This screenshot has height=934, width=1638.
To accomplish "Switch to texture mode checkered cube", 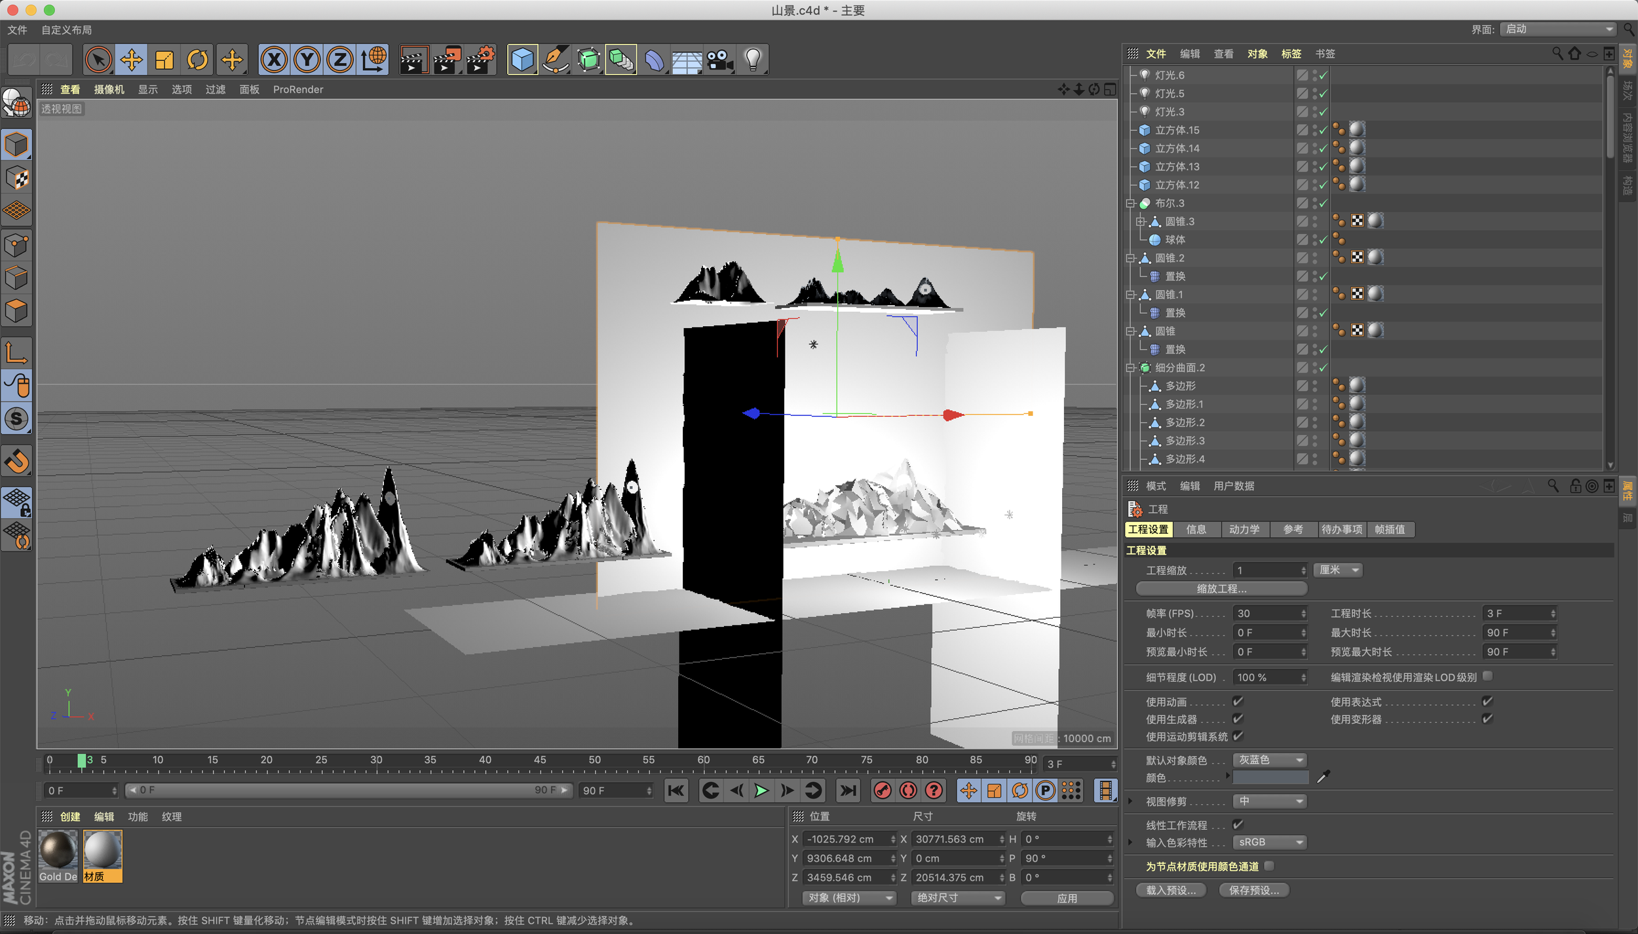I will 16,178.
